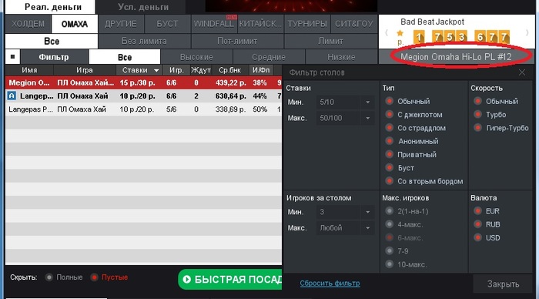Toggle the Приватный type filter
This screenshot has height=299, width=539.
tap(389, 154)
